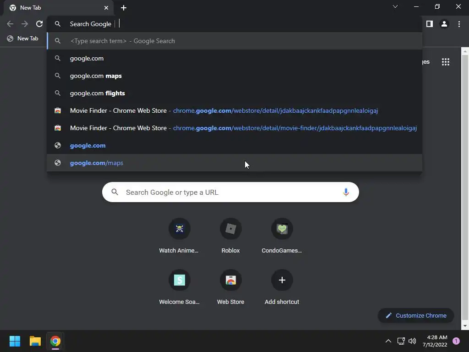Choose the google.com search suggestion
469x352 pixels.
click(x=234, y=58)
